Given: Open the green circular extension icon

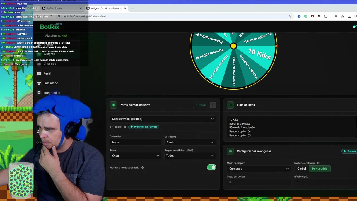Looking at the screenshot, I should 306,16.
